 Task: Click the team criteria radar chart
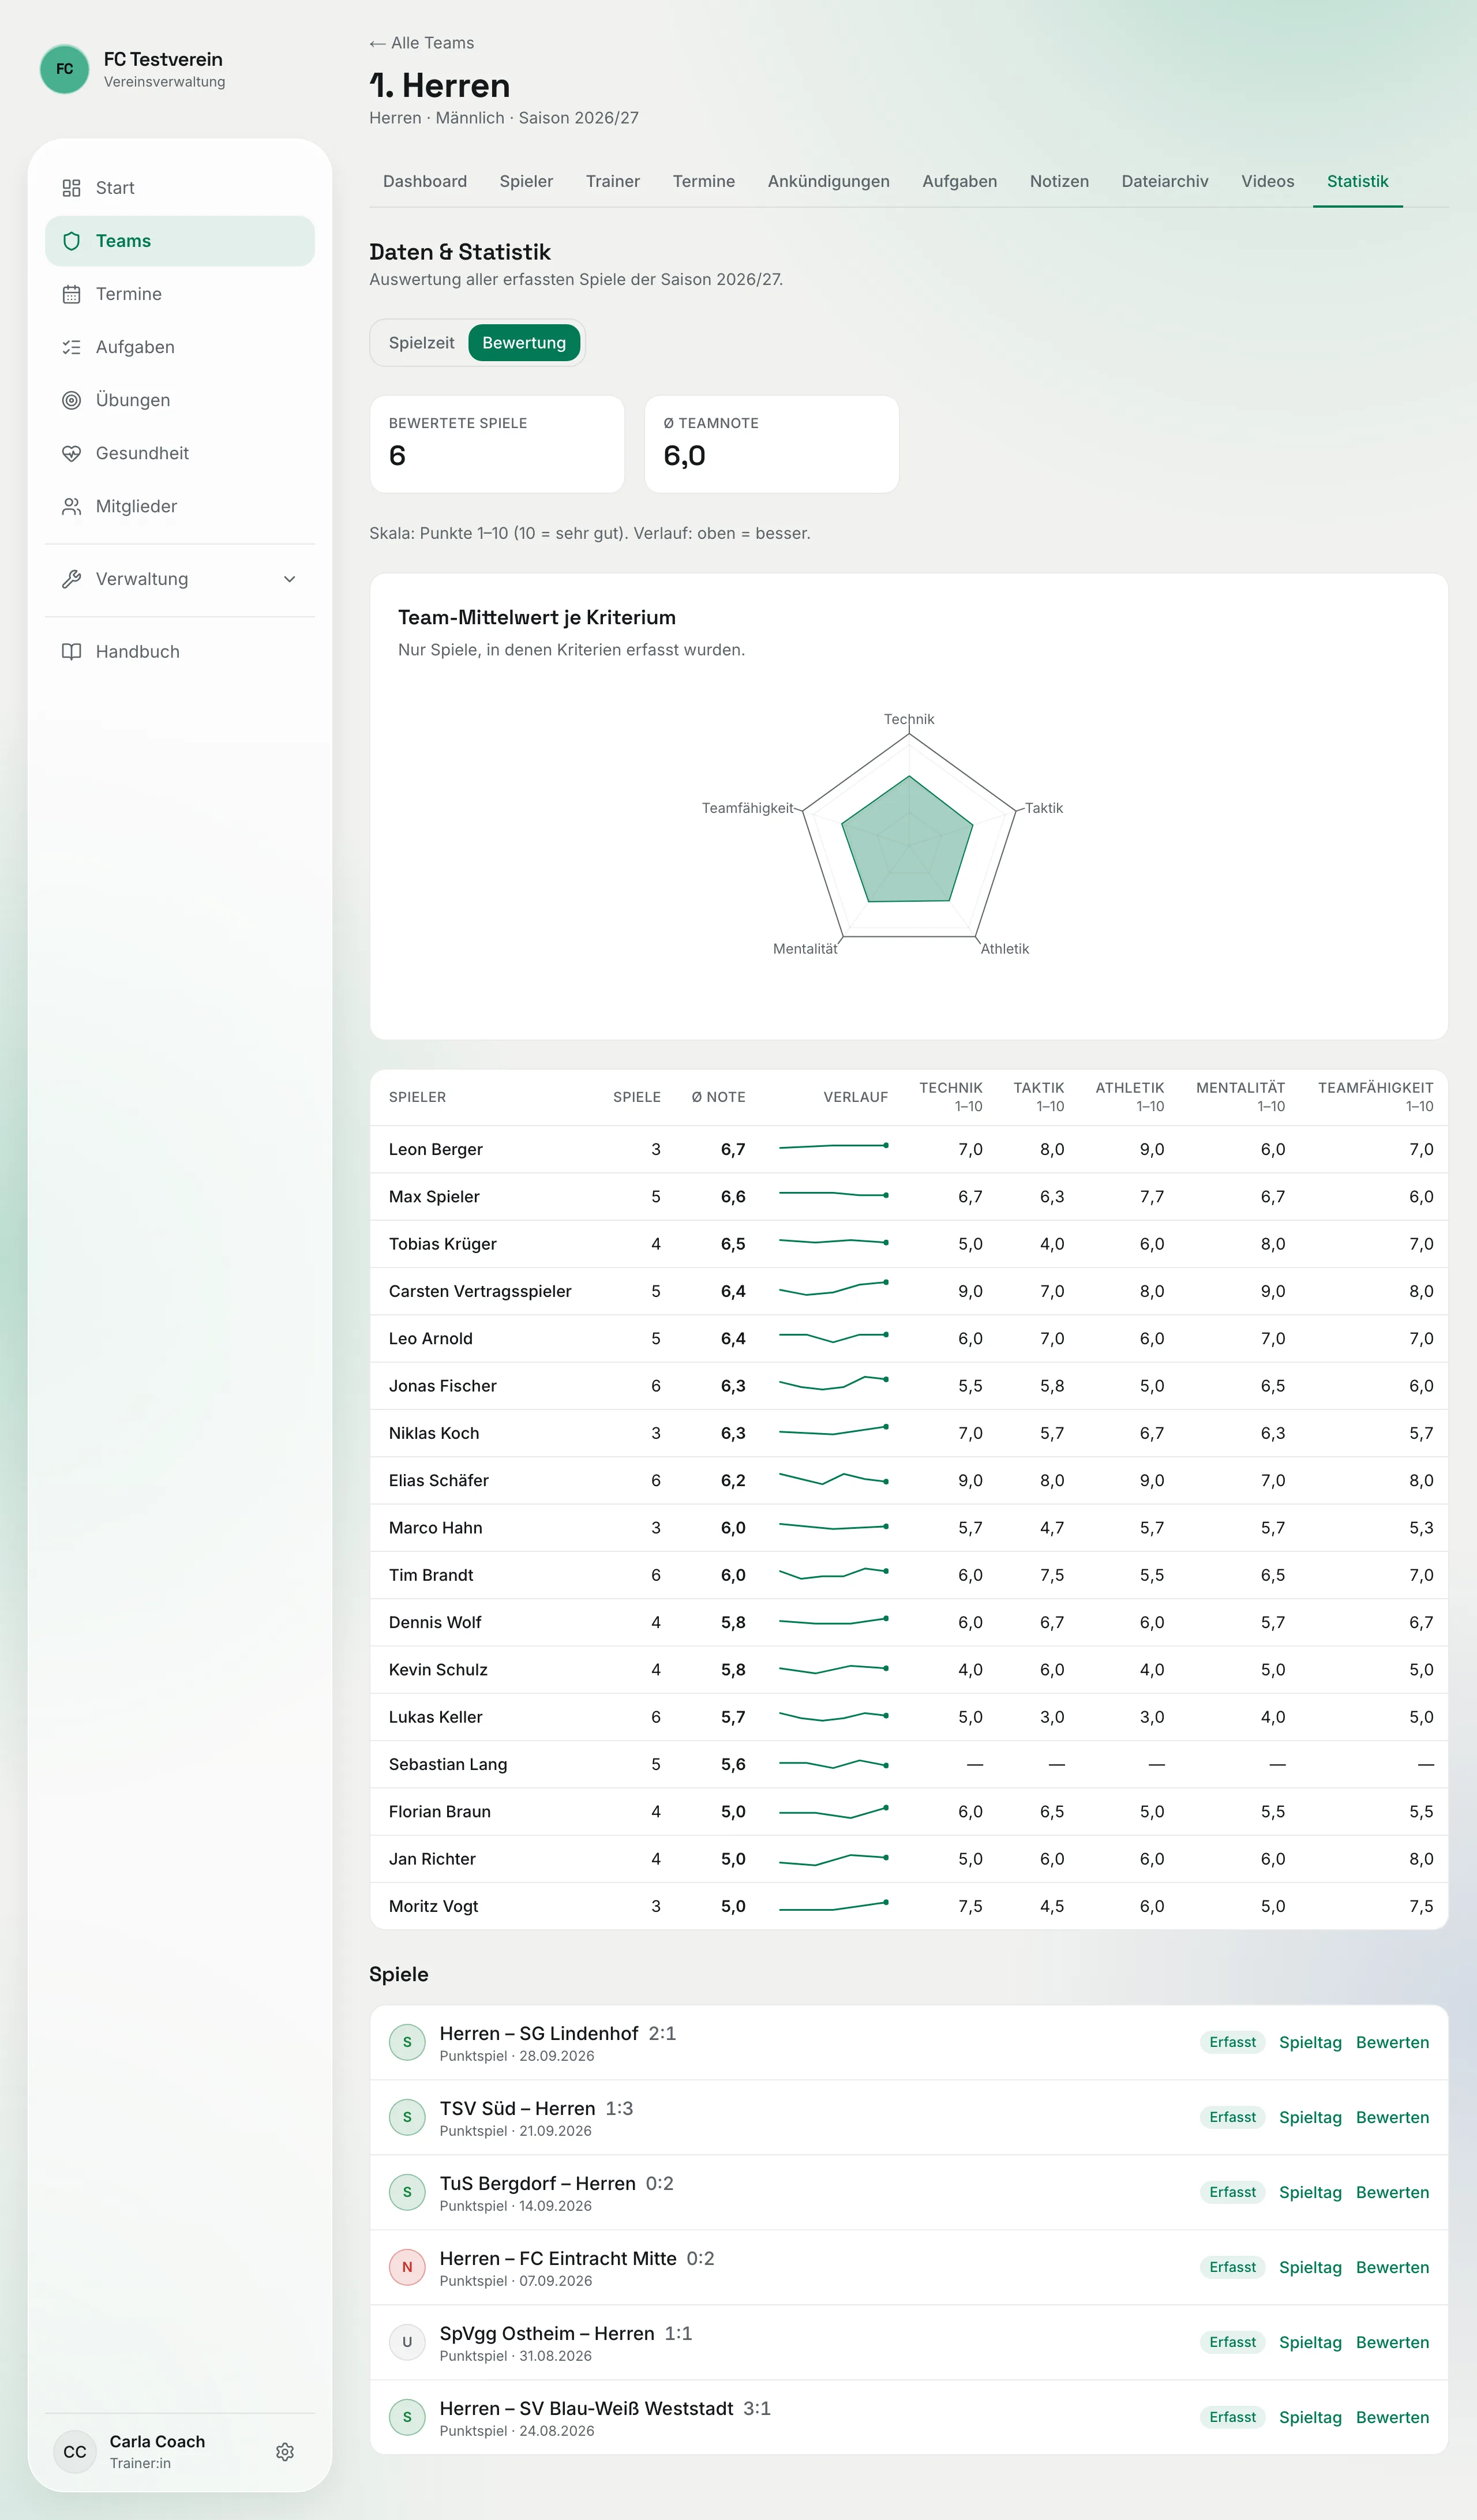909,836
